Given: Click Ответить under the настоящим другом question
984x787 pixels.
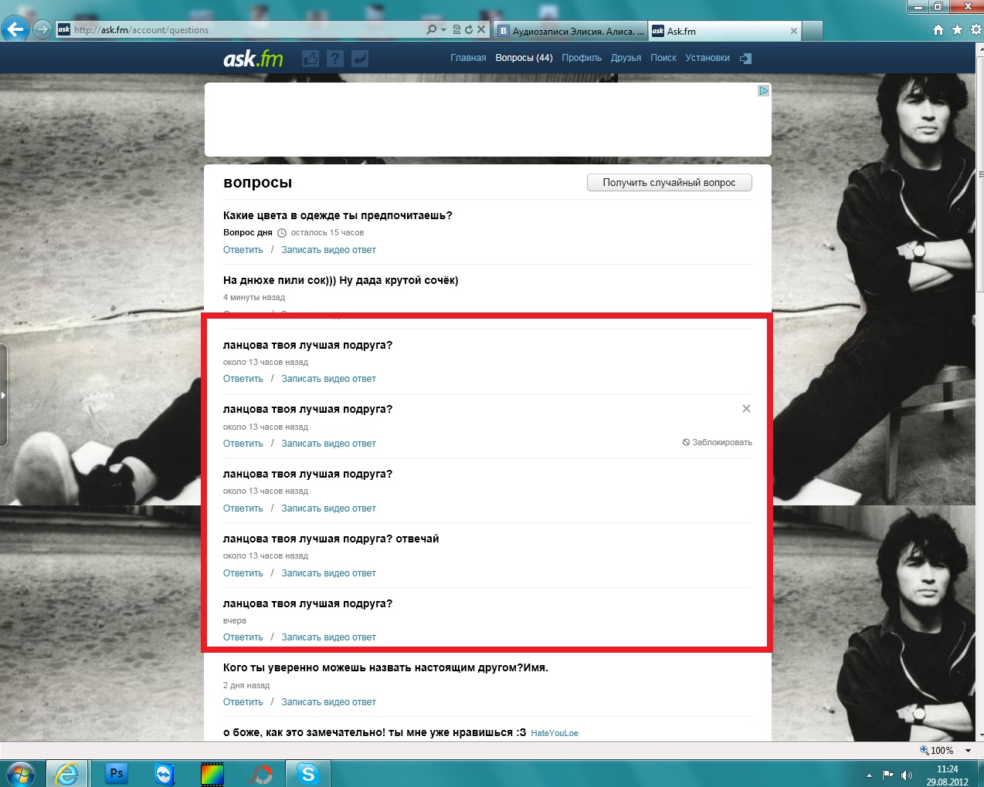Looking at the screenshot, I should pos(243,702).
